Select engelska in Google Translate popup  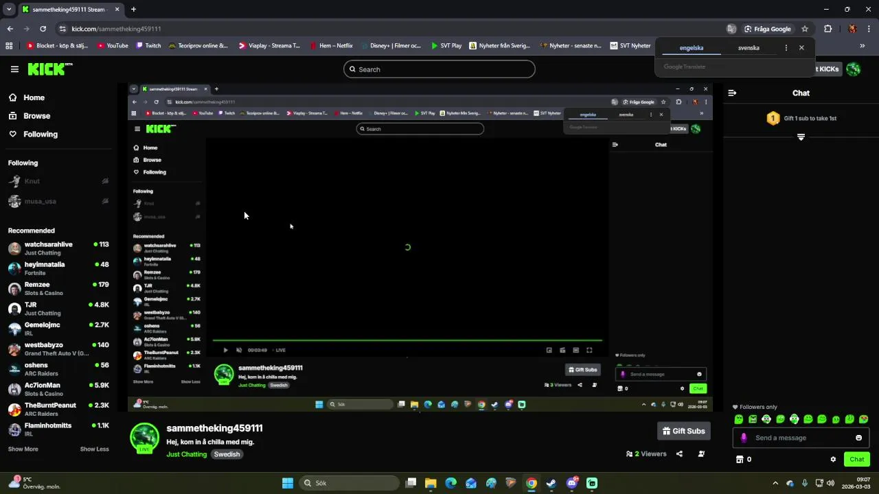(x=692, y=48)
